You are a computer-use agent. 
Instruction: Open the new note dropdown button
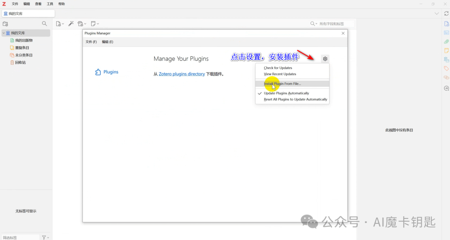(x=95, y=24)
